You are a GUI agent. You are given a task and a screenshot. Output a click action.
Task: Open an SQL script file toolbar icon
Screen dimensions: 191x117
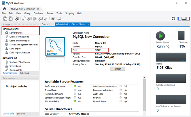[x=11, y=18]
